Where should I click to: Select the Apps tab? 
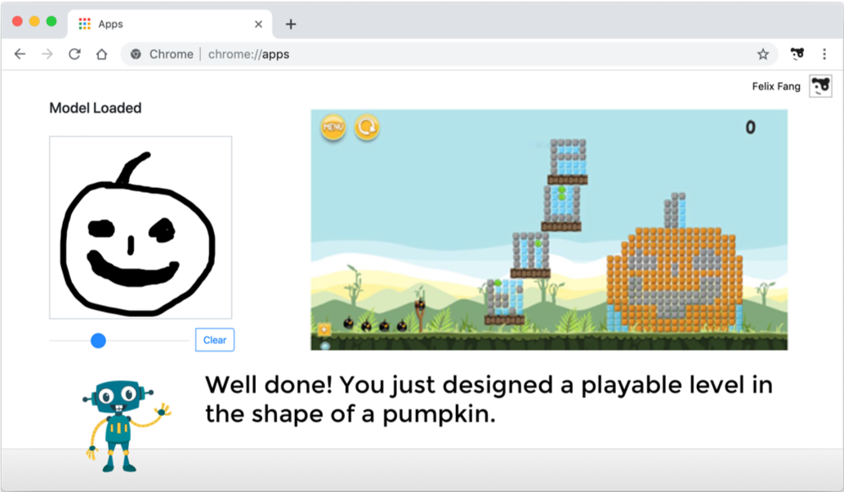pyautogui.click(x=170, y=25)
